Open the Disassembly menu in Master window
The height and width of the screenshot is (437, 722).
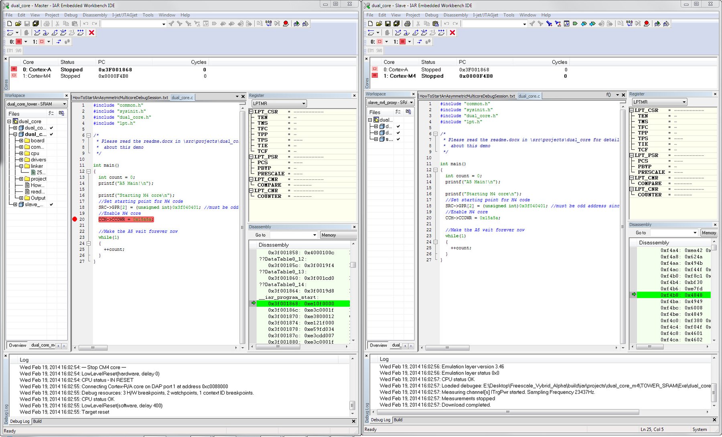point(95,15)
